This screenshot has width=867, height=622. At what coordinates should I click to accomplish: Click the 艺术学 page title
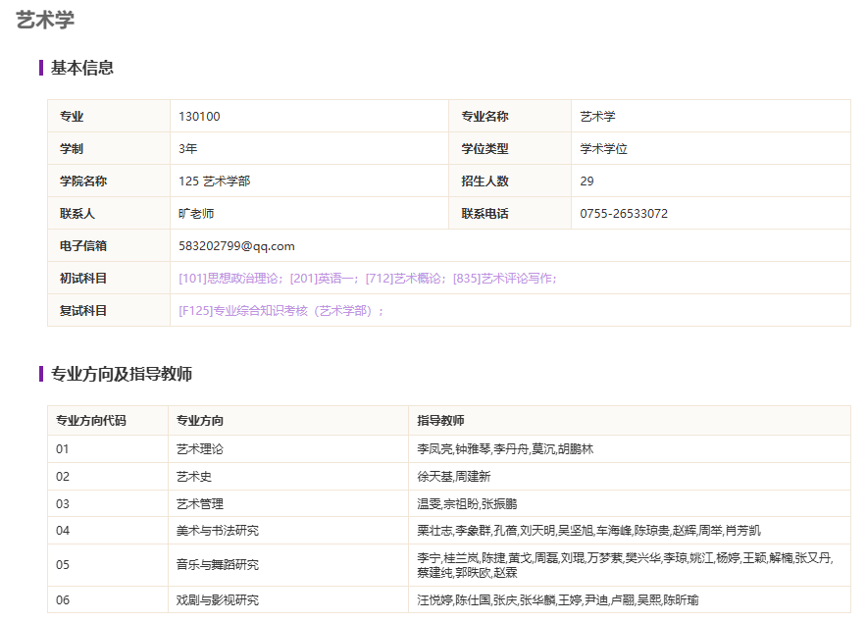tap(45, 20)
